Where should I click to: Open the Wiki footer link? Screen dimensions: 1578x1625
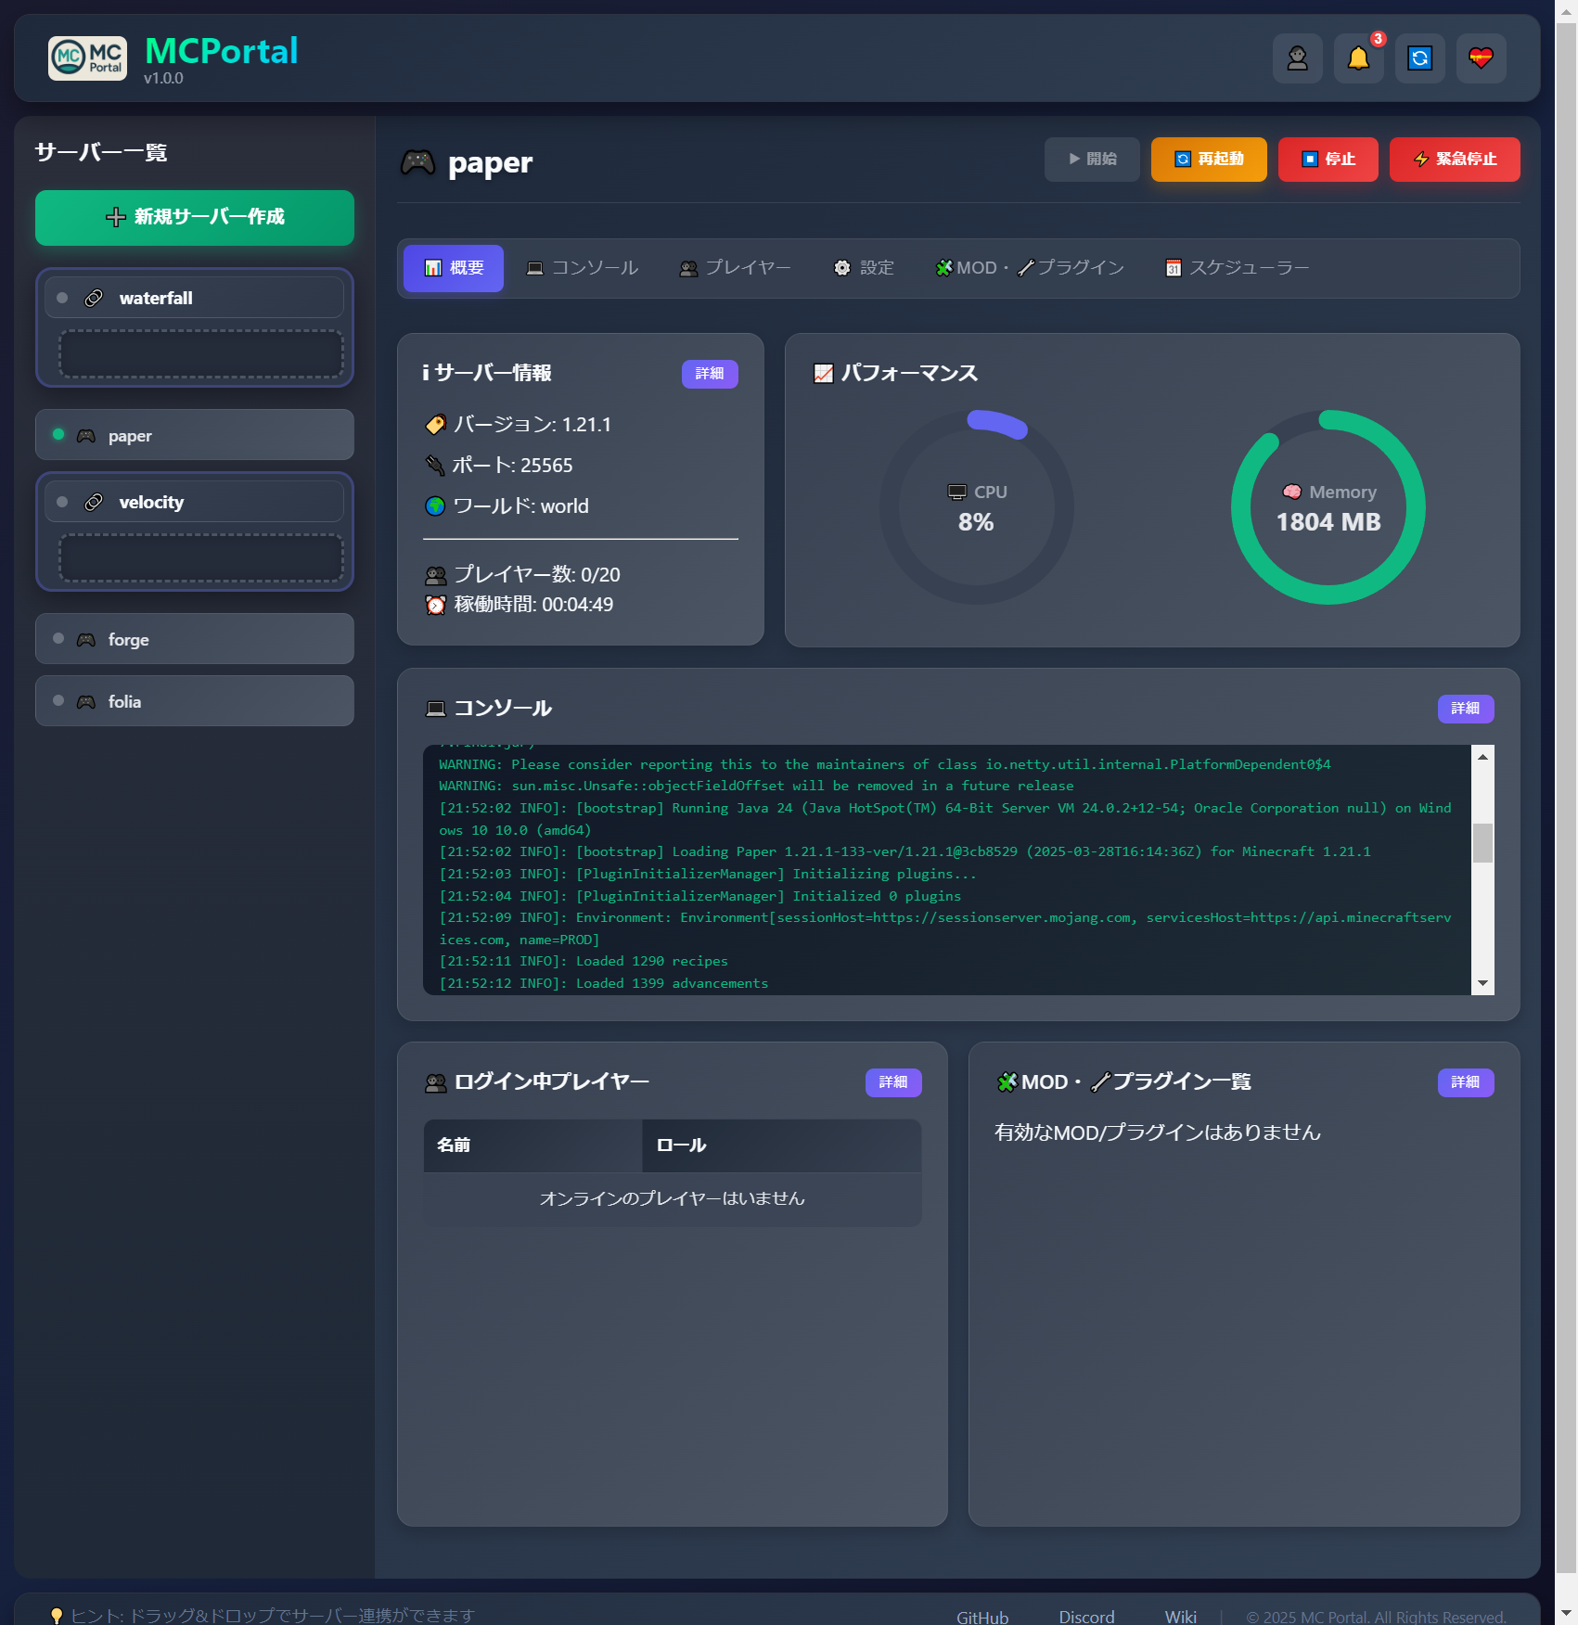point(1179,1617)
